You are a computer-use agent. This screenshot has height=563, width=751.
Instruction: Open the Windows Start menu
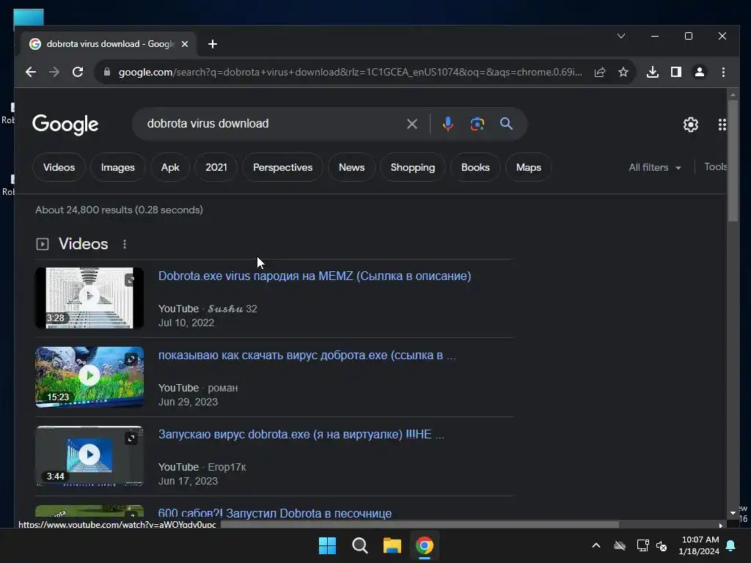point(328,545)
